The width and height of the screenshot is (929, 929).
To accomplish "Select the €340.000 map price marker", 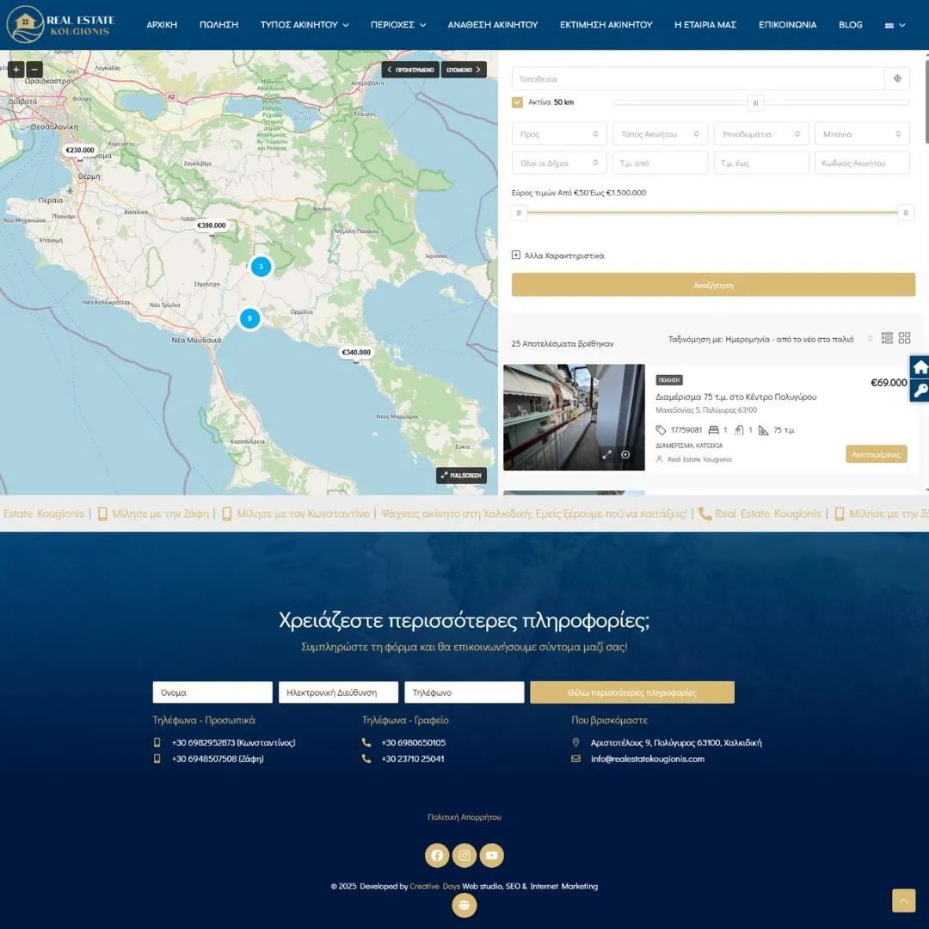I will [356, 352].
